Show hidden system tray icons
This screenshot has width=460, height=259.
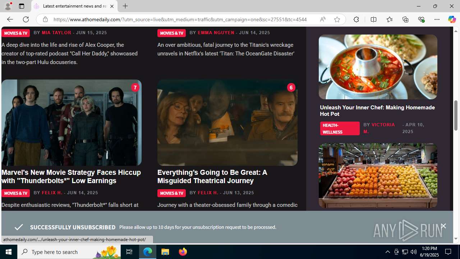pos(387,252)
